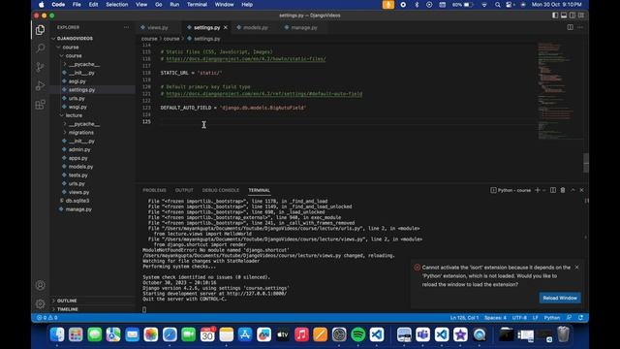Open http://127.0.0.1:8000/ link in terminal
This screenshot has width=620, height=349.
[x=257, y=294]
